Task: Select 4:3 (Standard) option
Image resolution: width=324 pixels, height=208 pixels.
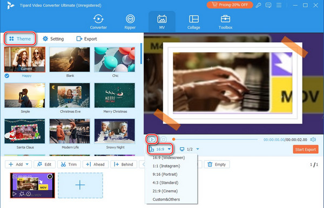Action: (165, 183)
